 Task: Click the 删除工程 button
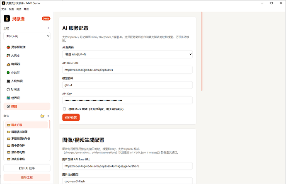(27, 177)
